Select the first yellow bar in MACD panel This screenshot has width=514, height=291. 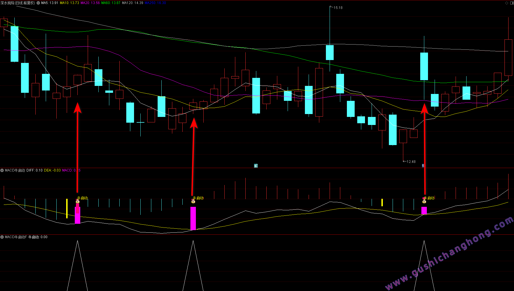pyautogui.click(x=67, y=209)
